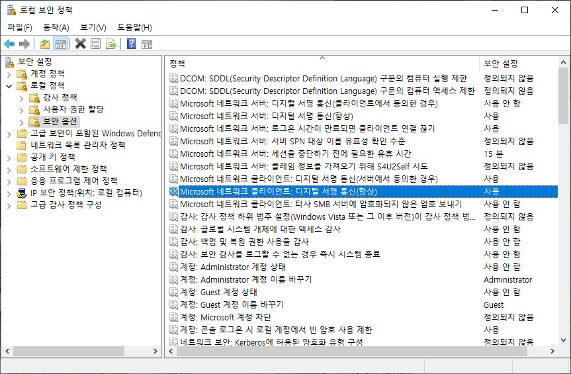Expand the 공개 키 정책 node
This screenshot has height=374, width=571.
pos(9,158)
